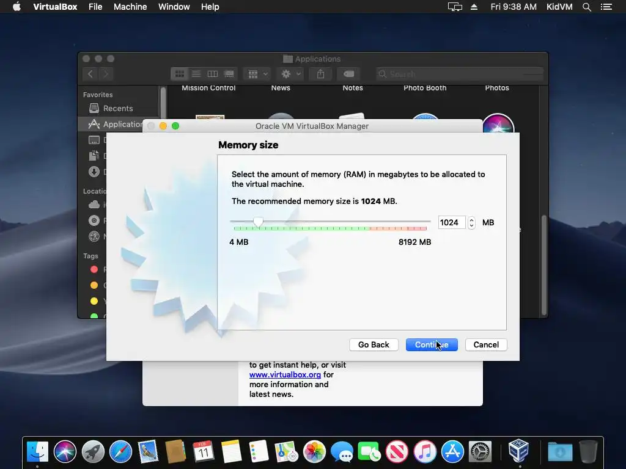Open System Preferences from the Dock

click(x=480, y=452)
